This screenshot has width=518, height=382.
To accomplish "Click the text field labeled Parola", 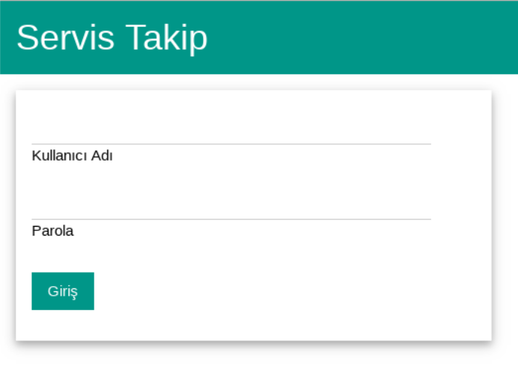I will (230, 207).
